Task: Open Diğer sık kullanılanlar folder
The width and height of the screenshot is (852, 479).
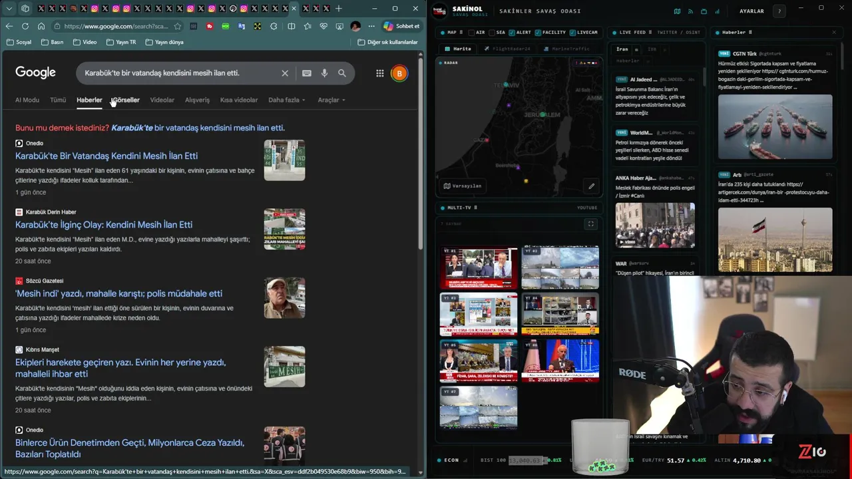Action: (388, 42)
